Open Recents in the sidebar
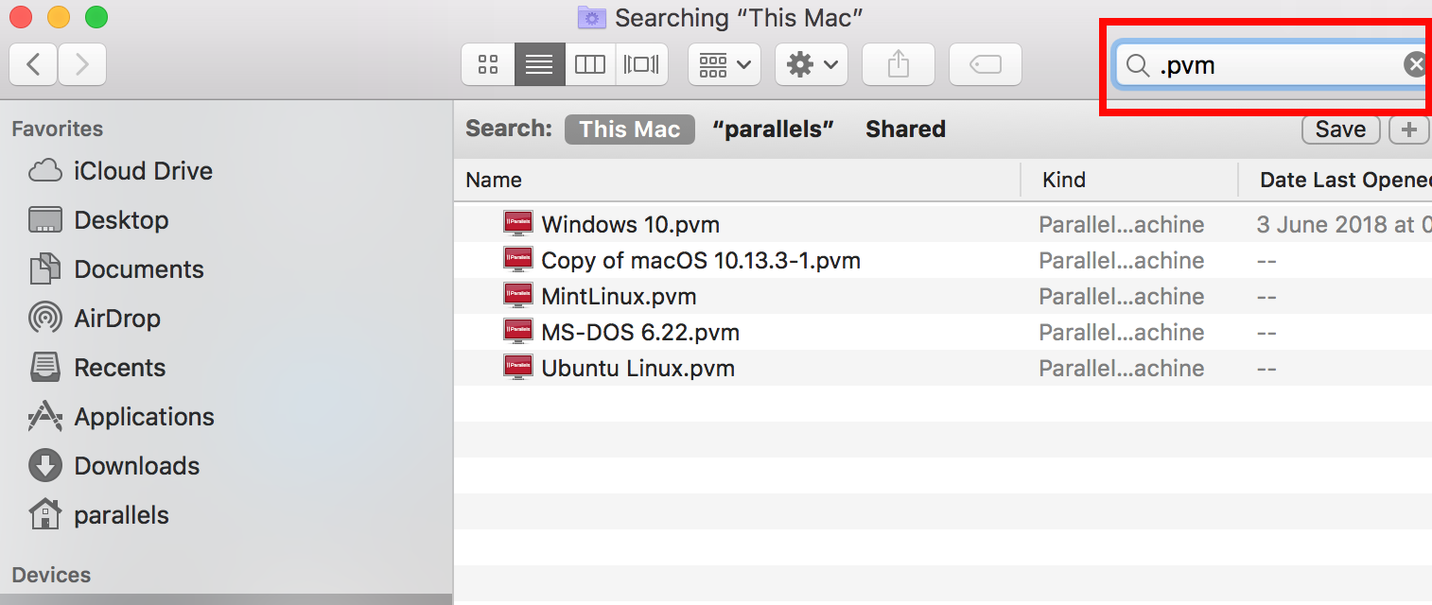The height and width of the screenshot is (605, 1432). tap(97, 368)
